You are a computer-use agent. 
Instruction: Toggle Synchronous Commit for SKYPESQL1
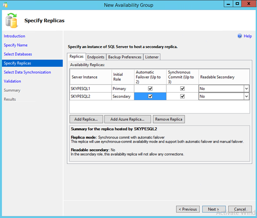click(182, 89)
